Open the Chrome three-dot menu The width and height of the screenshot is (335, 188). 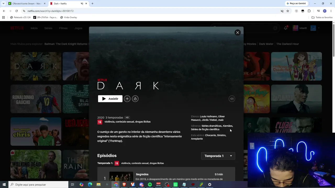[x=331, y=11]
